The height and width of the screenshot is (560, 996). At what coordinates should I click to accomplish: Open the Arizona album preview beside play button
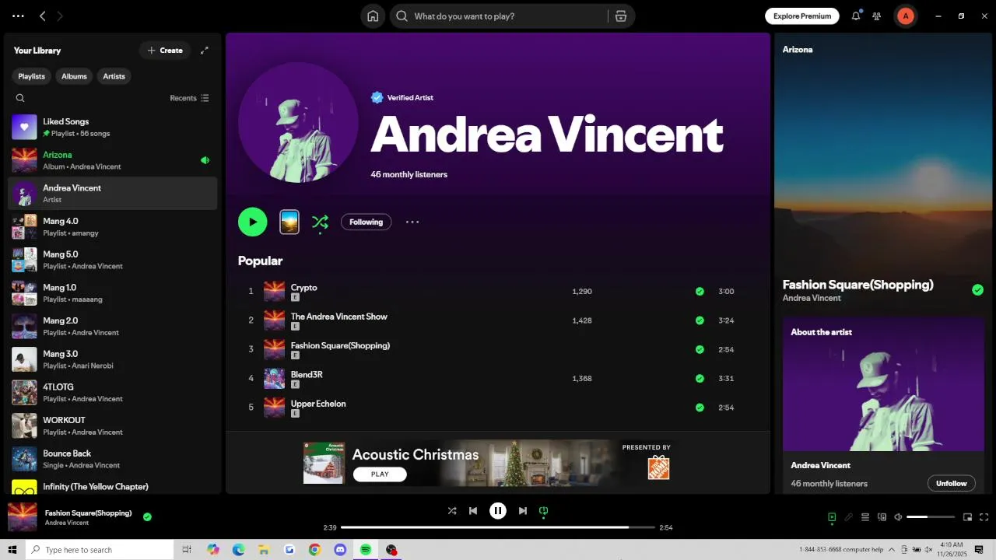289,222
